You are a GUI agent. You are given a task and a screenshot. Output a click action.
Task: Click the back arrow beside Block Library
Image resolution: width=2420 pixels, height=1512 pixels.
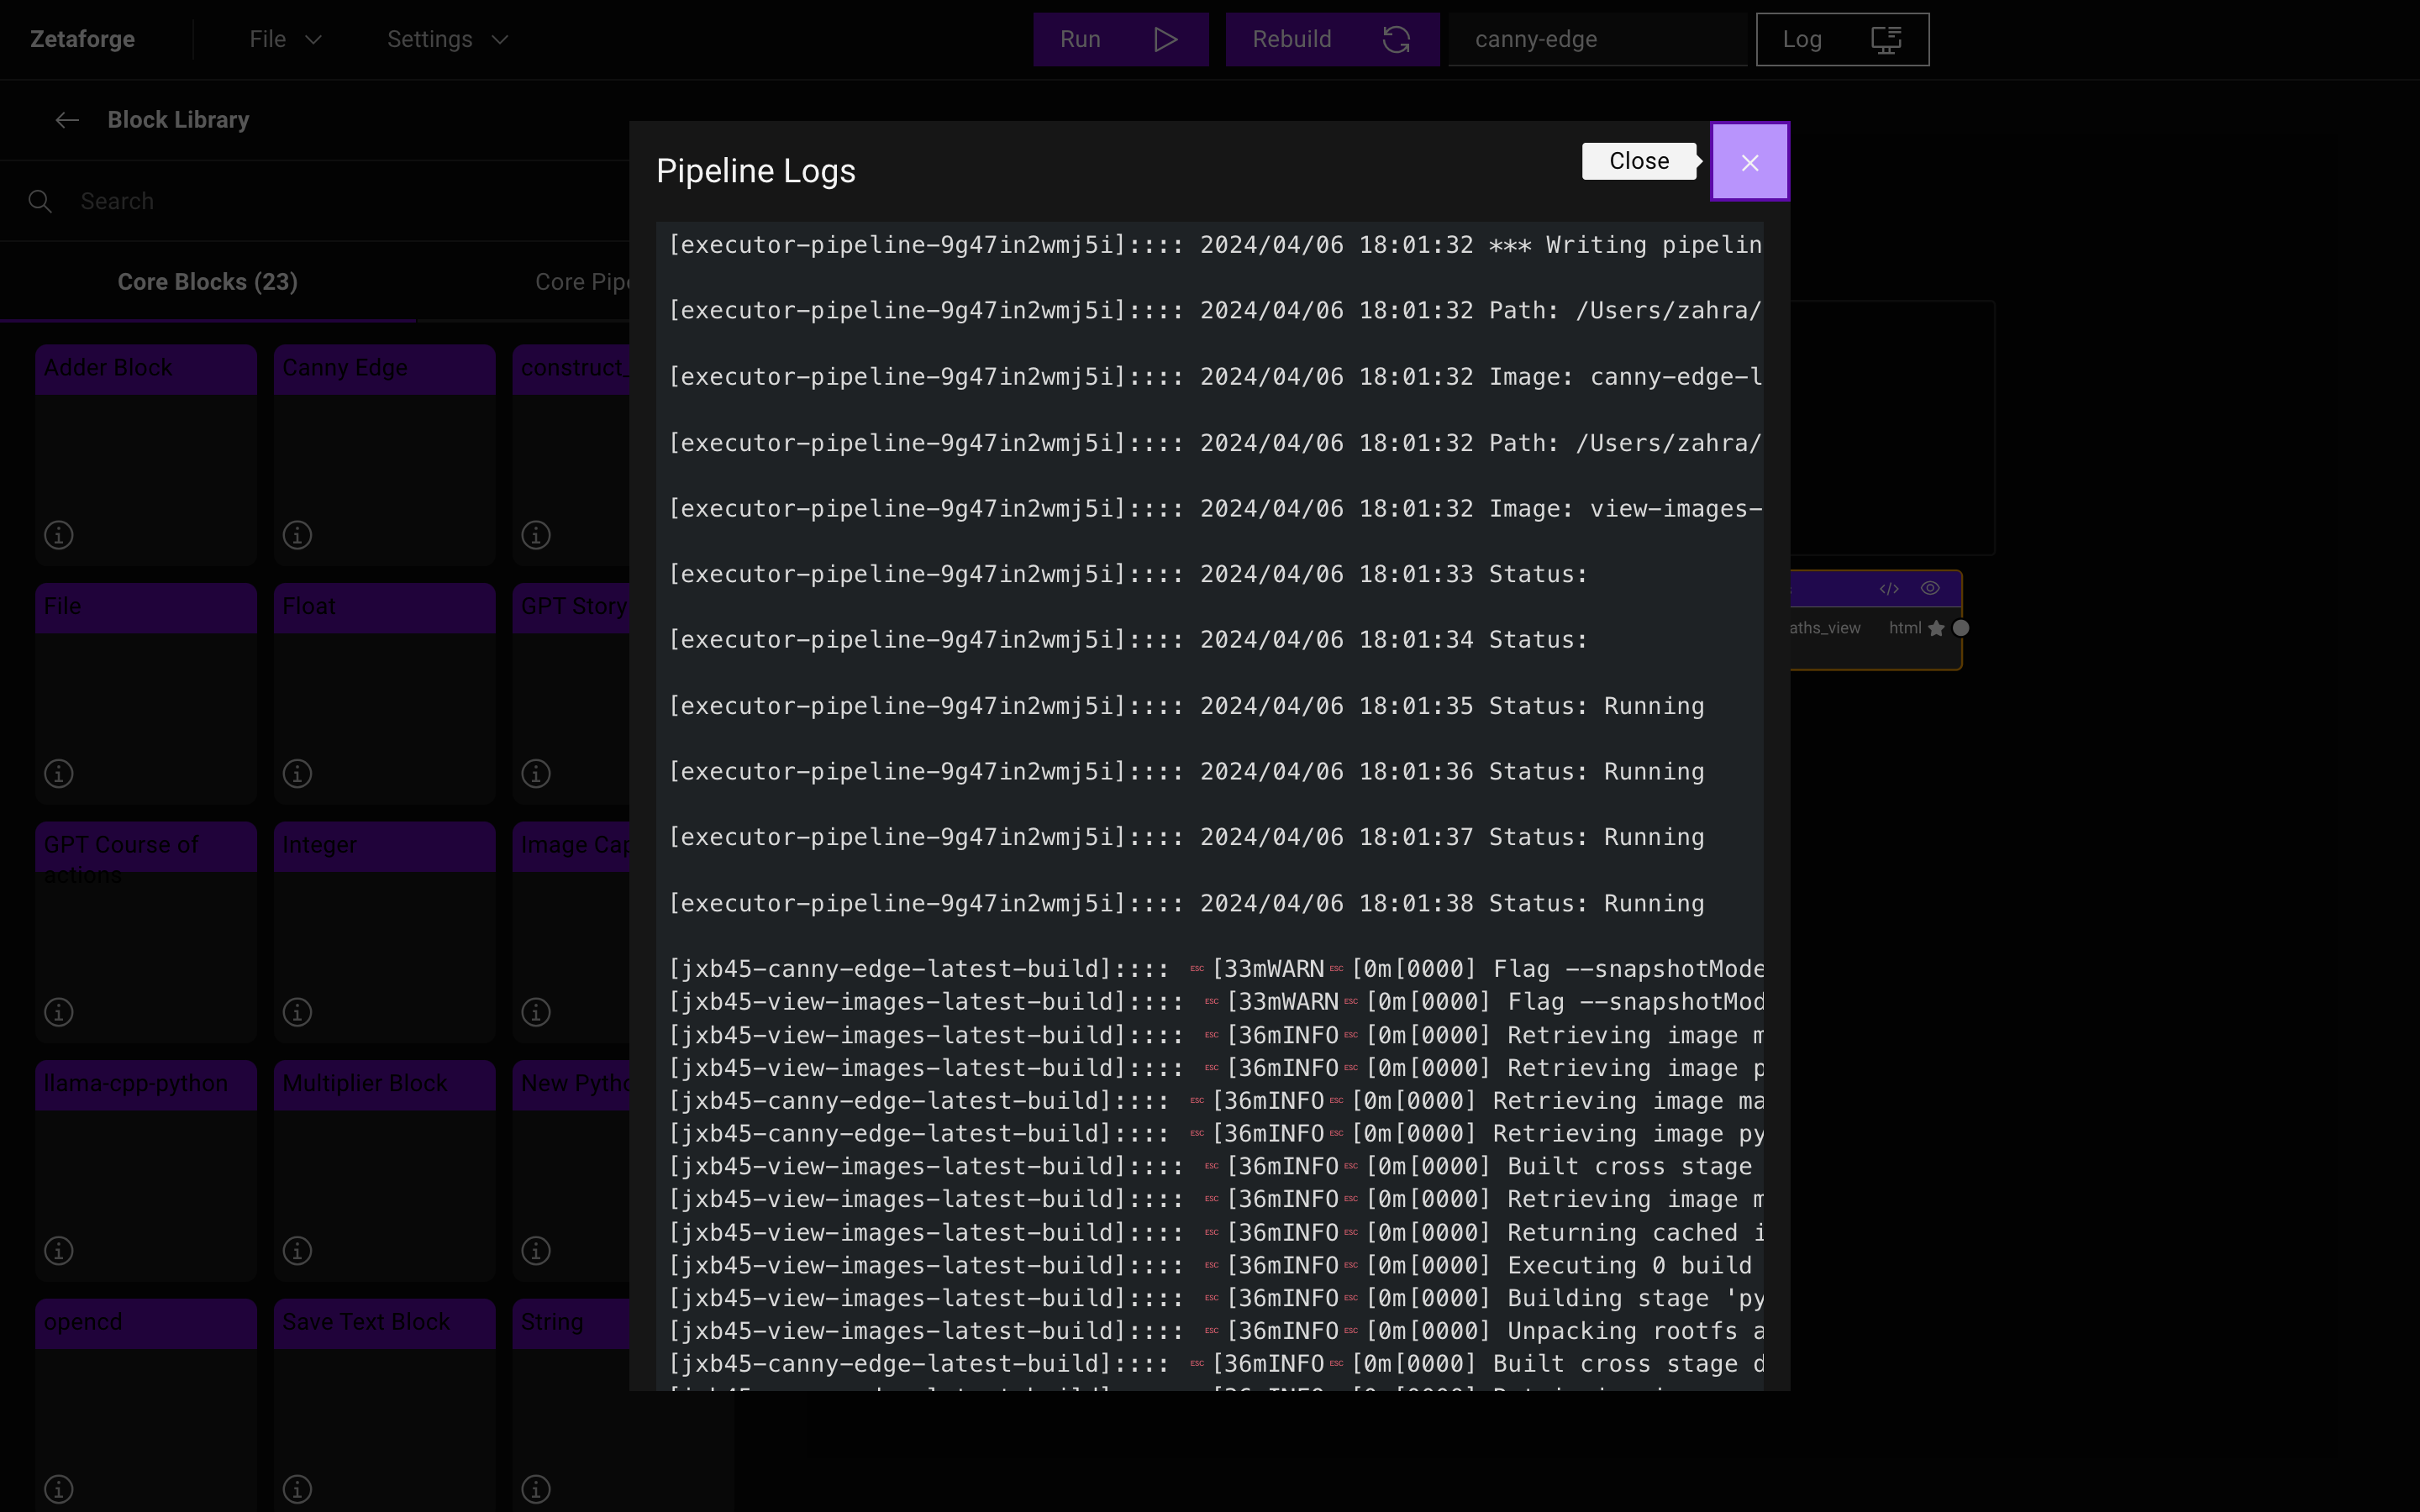(x=67, y=120)
